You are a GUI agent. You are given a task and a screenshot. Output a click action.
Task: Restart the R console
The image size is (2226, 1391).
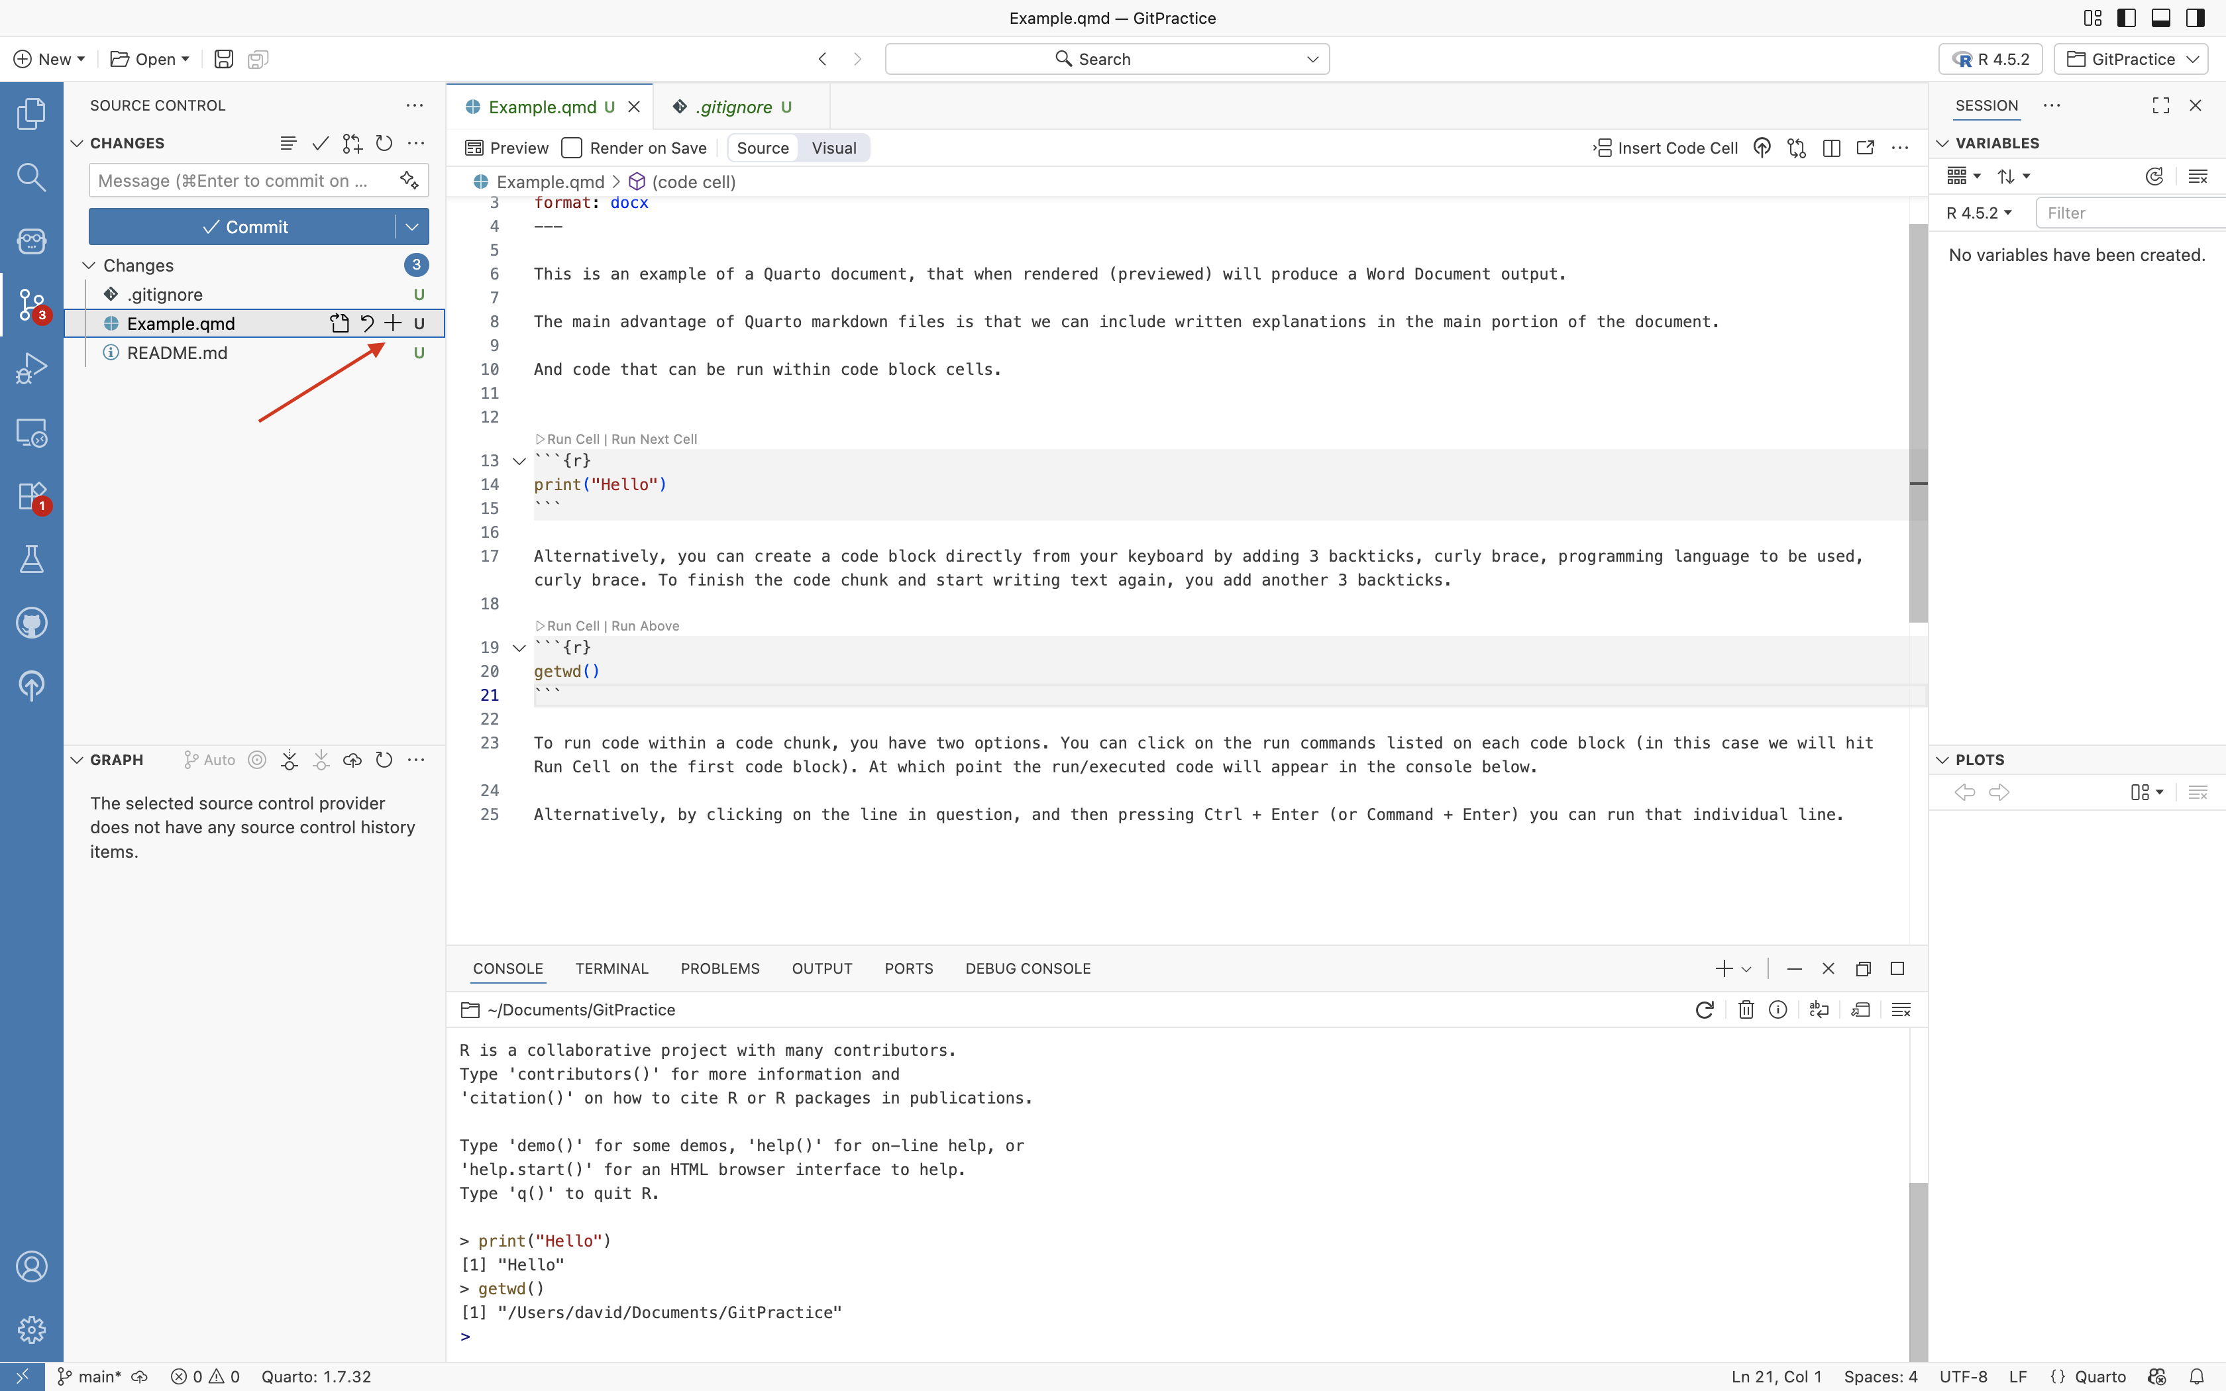1703,1010
